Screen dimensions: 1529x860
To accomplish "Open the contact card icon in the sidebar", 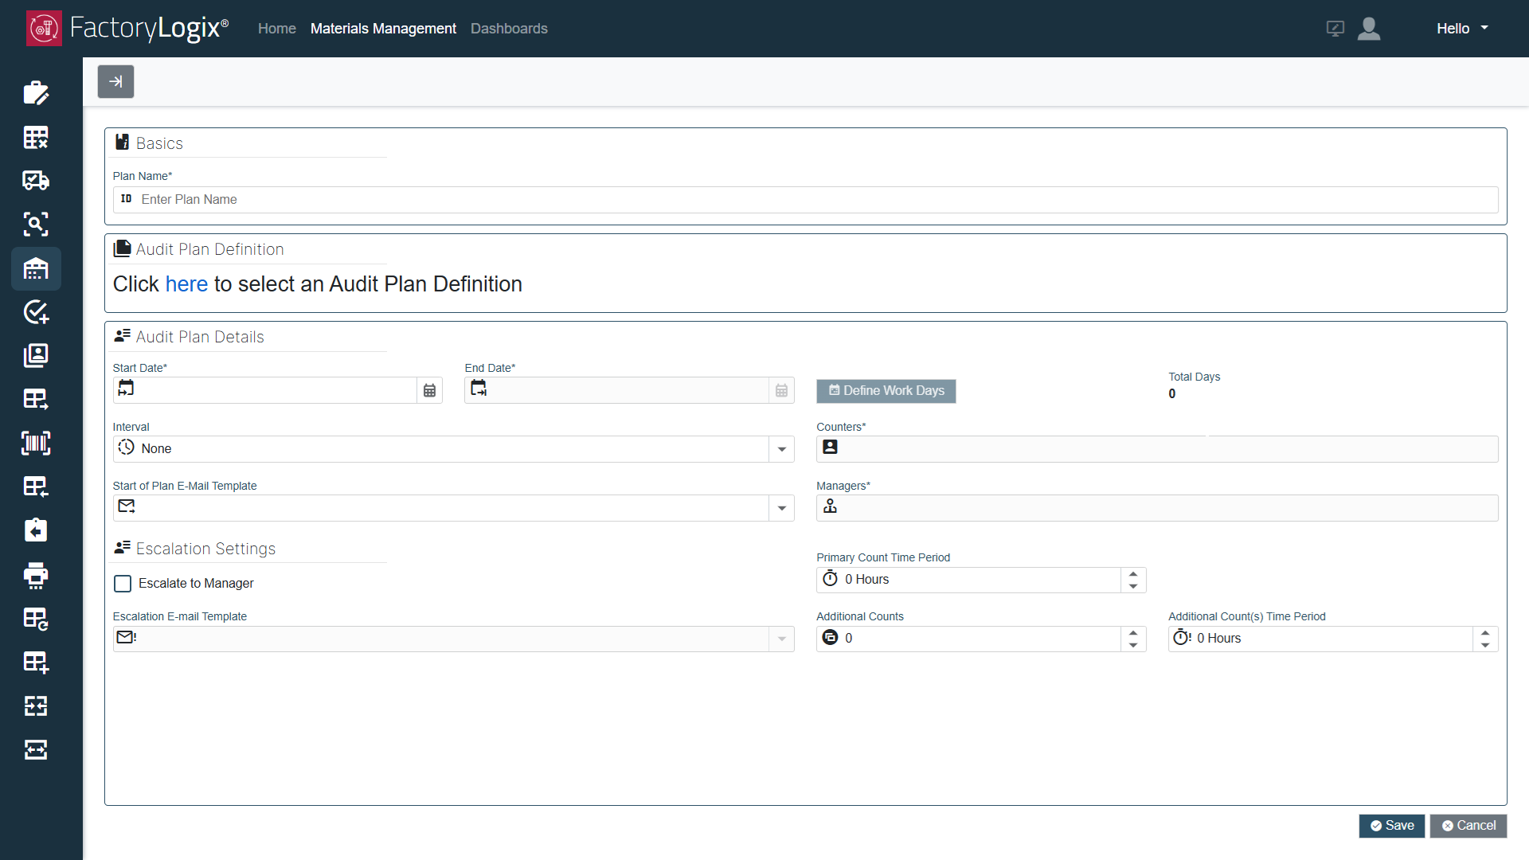I will [36, 356].
